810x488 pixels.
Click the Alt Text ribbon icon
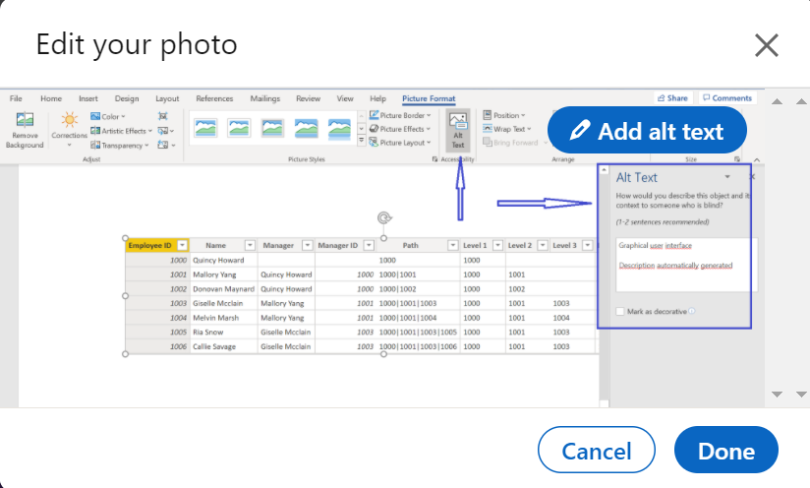coord(458,131)
